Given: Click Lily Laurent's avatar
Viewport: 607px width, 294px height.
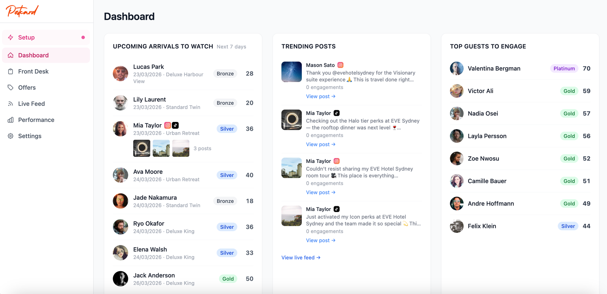Looking at the screenshot, I should (120, 103).
